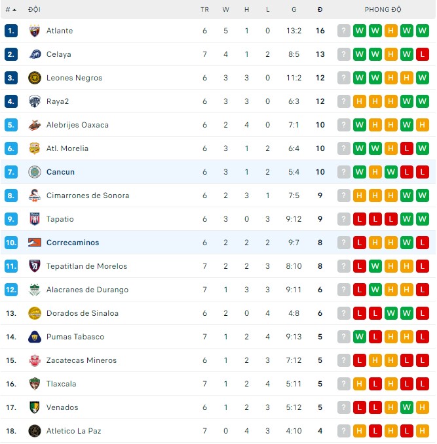Image resolution: width=437 pixels, height=444 pixels.
Task: Click the Atlante team logo
Action: tap(35, 31)
